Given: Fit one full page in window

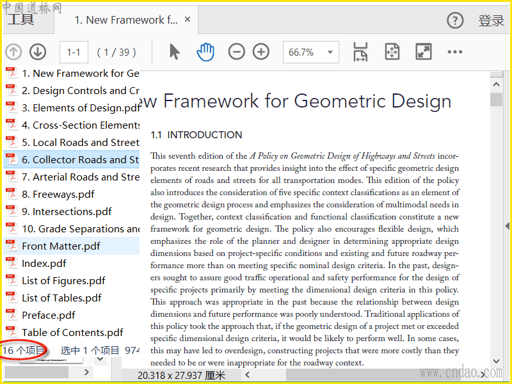Looking at the screenshot, I should [x=392, y=52].
